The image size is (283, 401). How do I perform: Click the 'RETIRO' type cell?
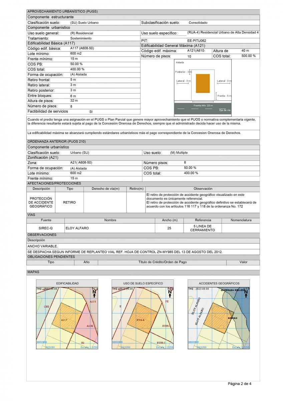coord(69,203)
